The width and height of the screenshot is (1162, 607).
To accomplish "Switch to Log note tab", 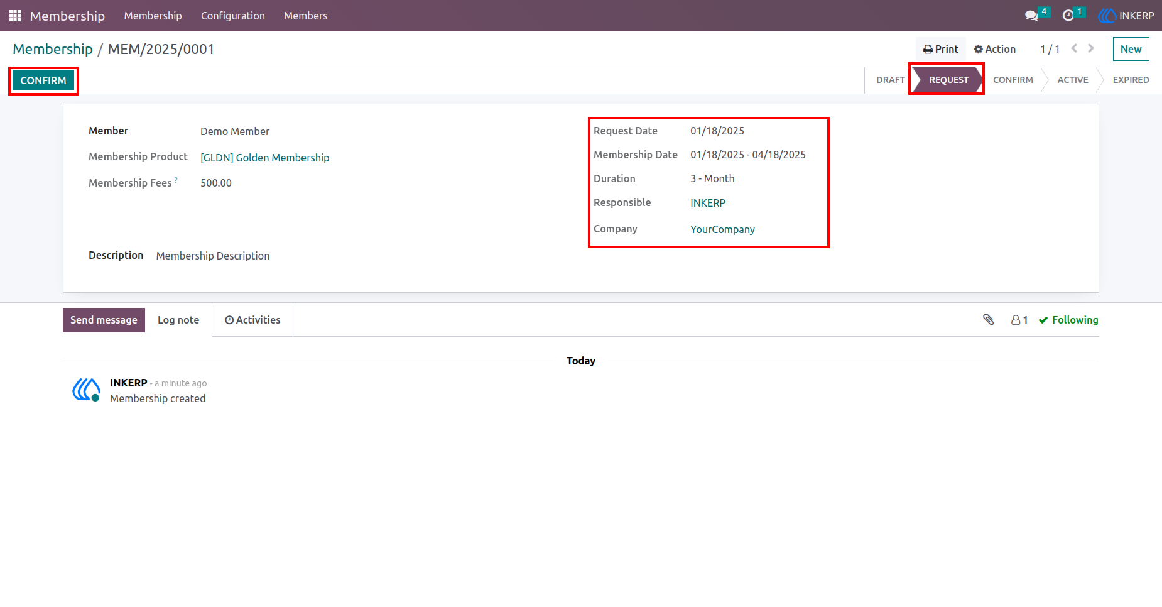I will tap(178, 320).
